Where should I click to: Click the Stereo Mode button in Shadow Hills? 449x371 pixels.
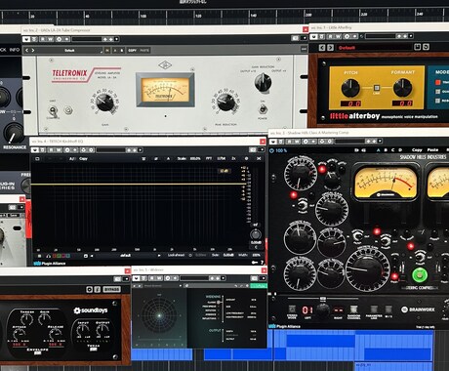click(292, 309)
